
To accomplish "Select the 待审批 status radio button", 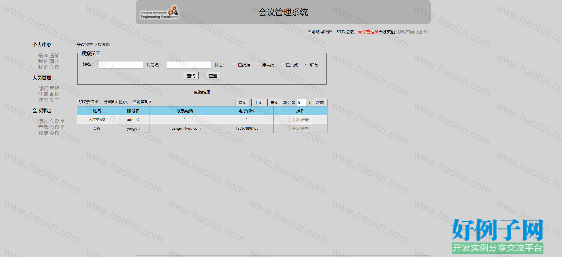I will point(258,65).
